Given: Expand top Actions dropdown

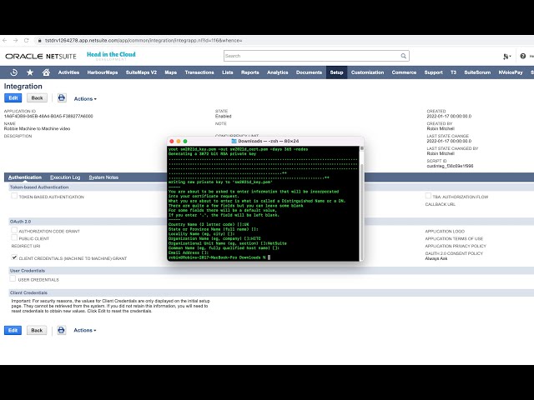Looking at the screenshot, I should (x=85, y=98).
